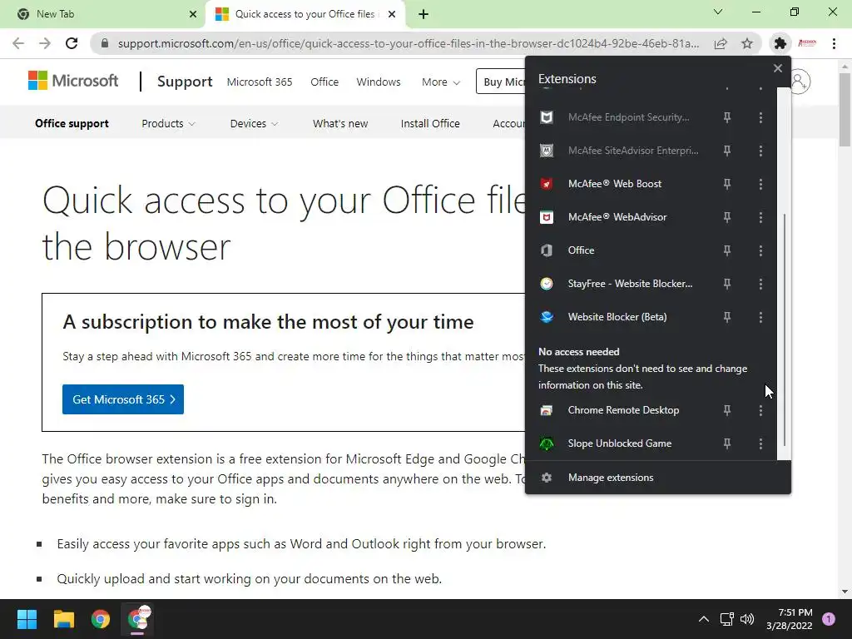Reload the current page
The width and height of the screenshot is (852, 639).
click(x=72, y=43)
